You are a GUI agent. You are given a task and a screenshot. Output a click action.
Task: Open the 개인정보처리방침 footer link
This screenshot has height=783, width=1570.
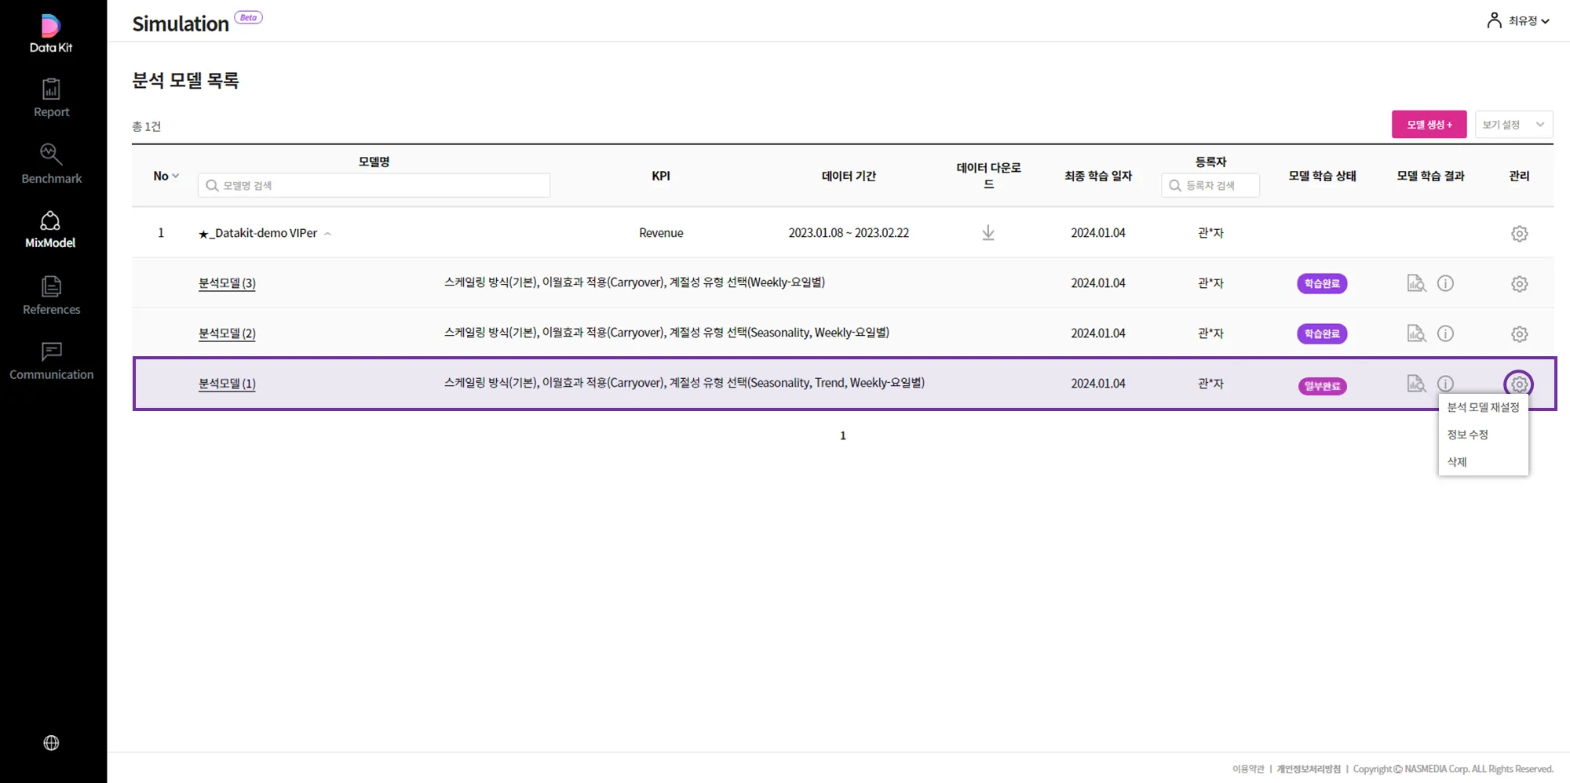click(x=1309, y=769)
